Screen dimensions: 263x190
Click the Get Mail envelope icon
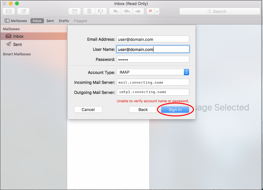point(9,11)
